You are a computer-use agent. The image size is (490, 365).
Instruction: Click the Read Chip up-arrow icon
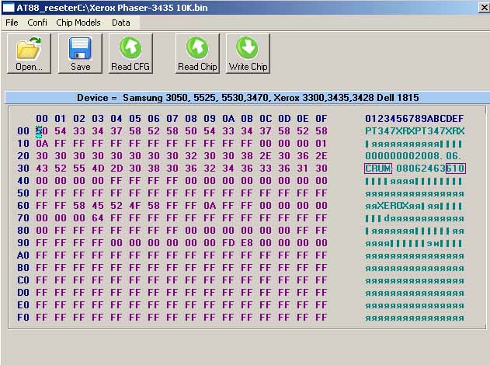[x=197, y=48]
